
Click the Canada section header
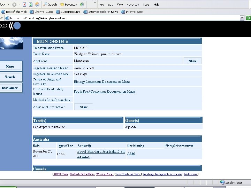(x=117, y=169)
